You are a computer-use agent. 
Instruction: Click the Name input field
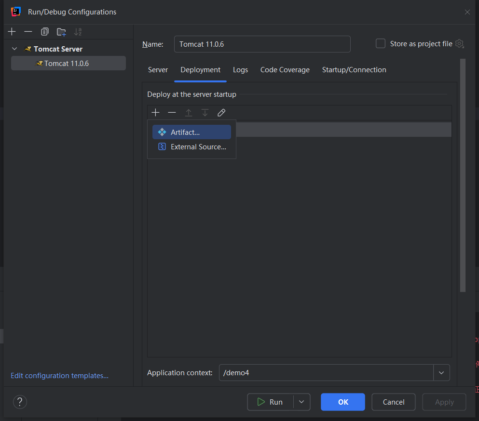click(262, 44)
